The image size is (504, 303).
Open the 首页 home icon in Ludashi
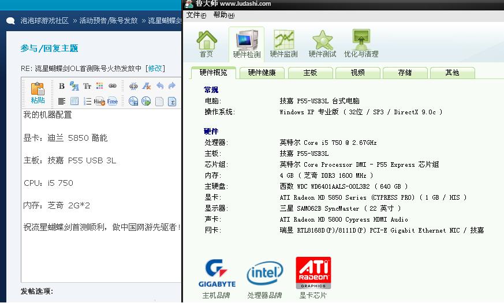click(x=206, y=44)
